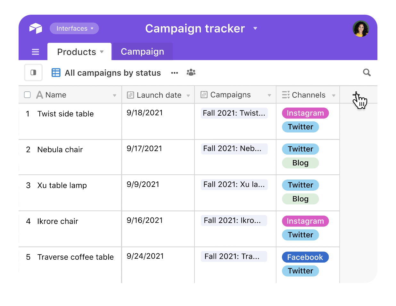This screenshot has height=306, width=396.
Task: Open linked record Fall 2021: Tra...
Action: coord(234,256)
